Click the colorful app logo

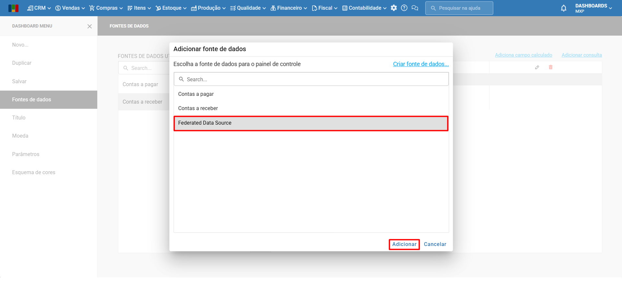pyautogui.click(x=13, y=8)
